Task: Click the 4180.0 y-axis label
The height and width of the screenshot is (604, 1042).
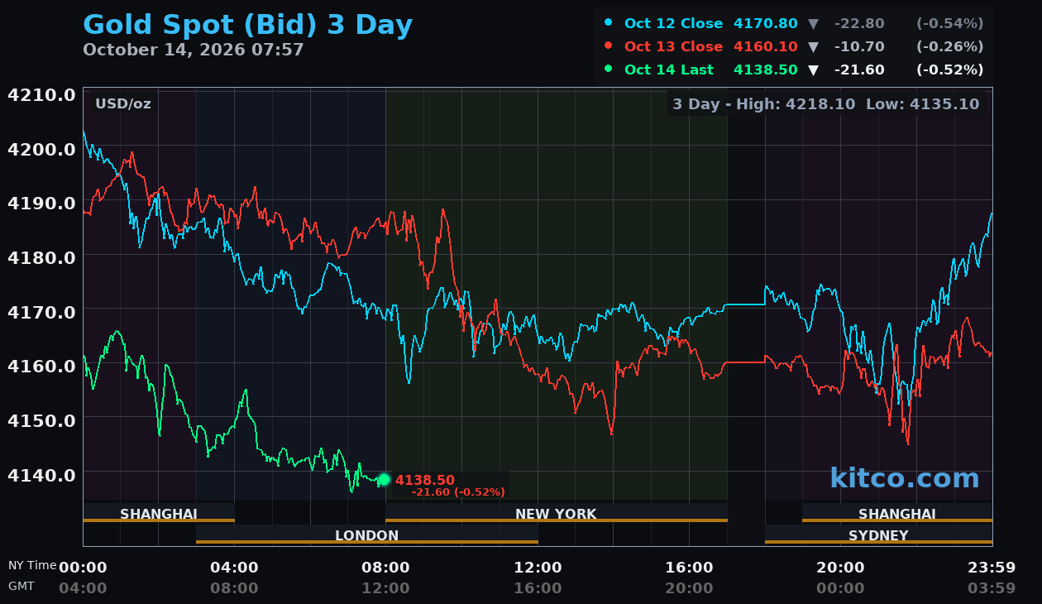Action: click(x=41, y=257)
